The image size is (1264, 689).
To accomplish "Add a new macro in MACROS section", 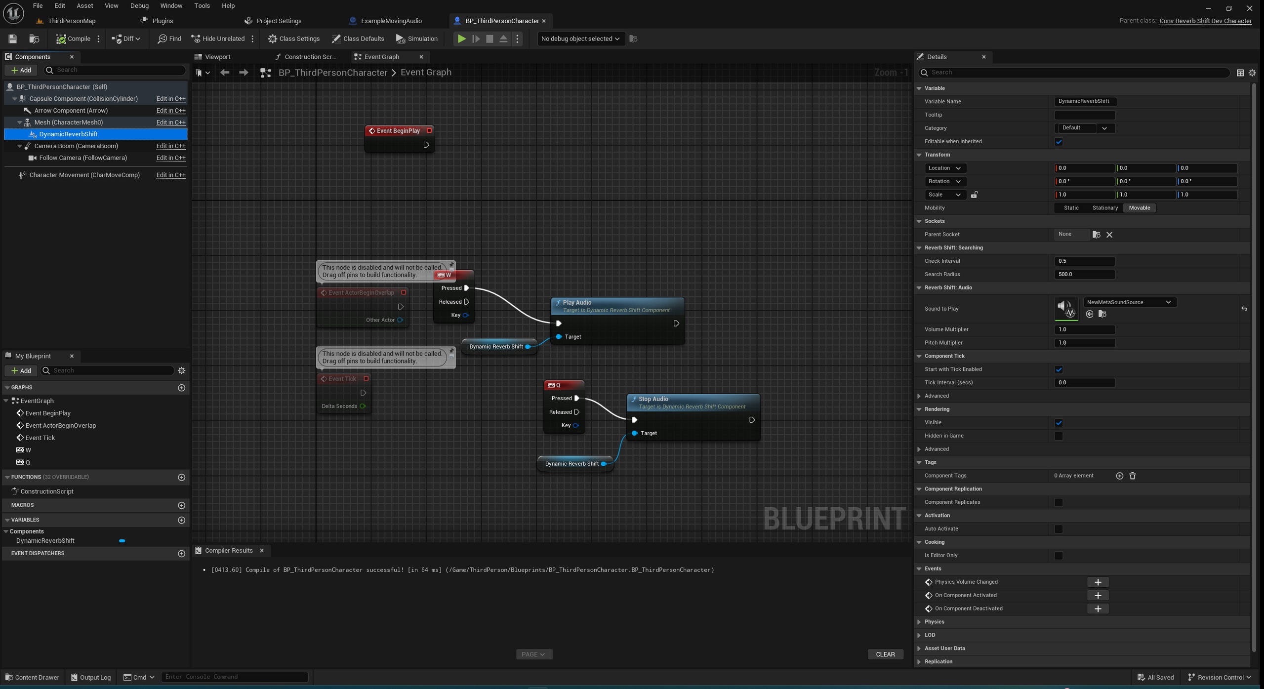I will click(x=181, y=505).
